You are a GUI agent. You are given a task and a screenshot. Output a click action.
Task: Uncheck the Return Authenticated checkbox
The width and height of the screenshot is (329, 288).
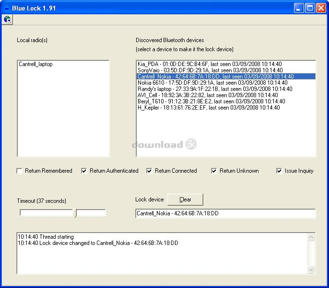(84, 171)
